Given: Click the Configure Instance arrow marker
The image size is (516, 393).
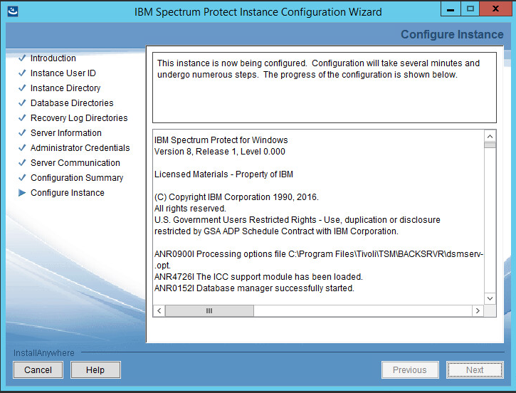Looking at the screenshot, I should (22, 193).
